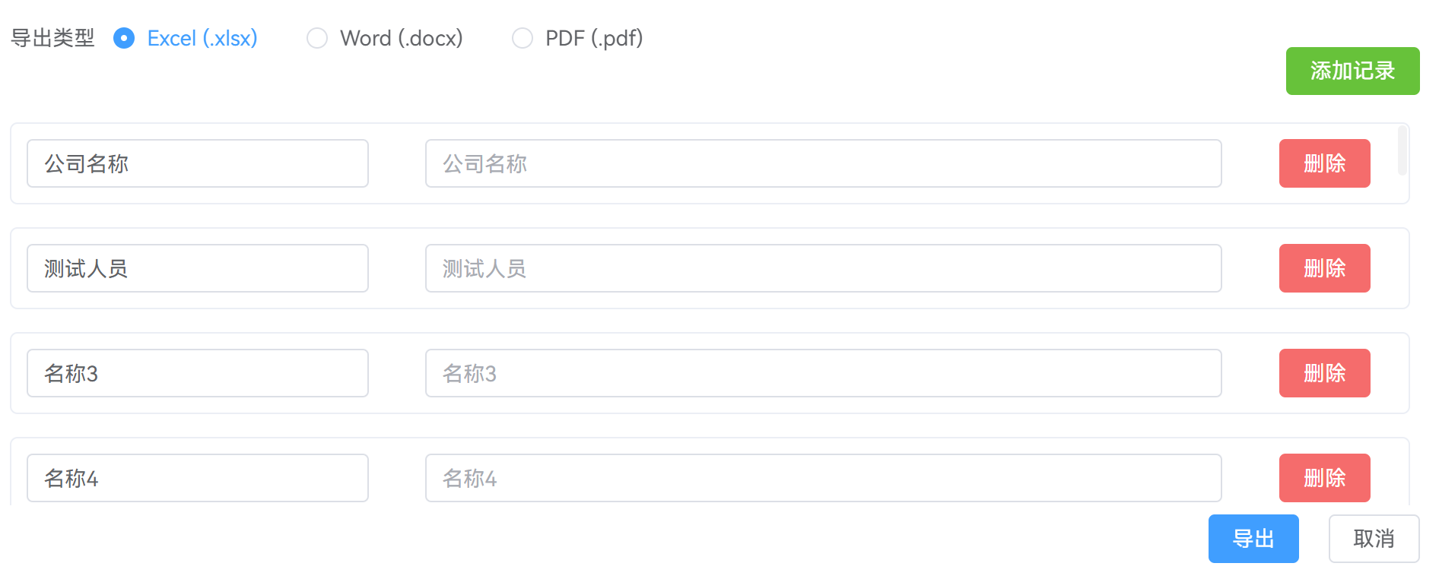Image resolution: width=1439 pixels, height=579 pixels.
Task: Delete the 测试人员 record row
Action: [x=1324, y=268]
